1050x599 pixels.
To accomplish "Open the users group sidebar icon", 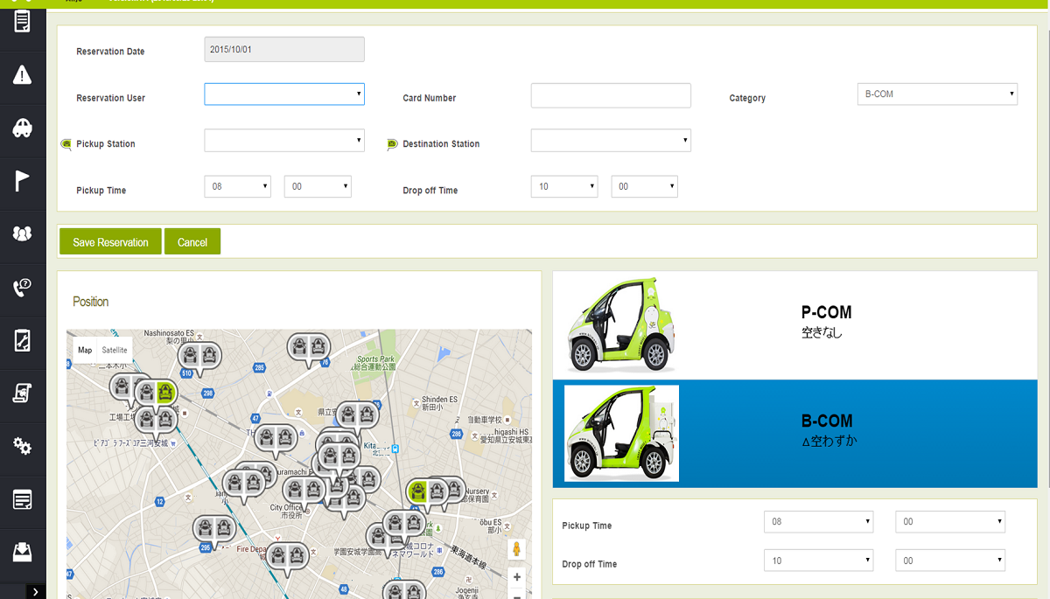I will 23,233.
